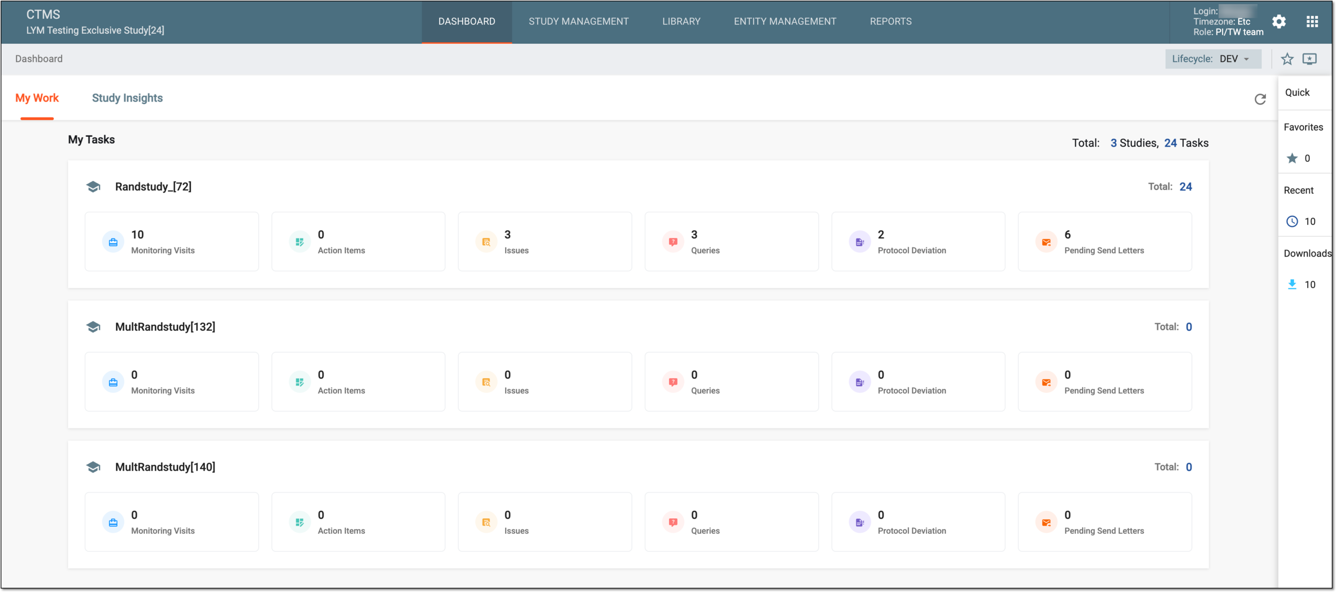Click MultRandstudy[132] total count 0
This screenshot has width=1336, height=592.
point(1189,327)
